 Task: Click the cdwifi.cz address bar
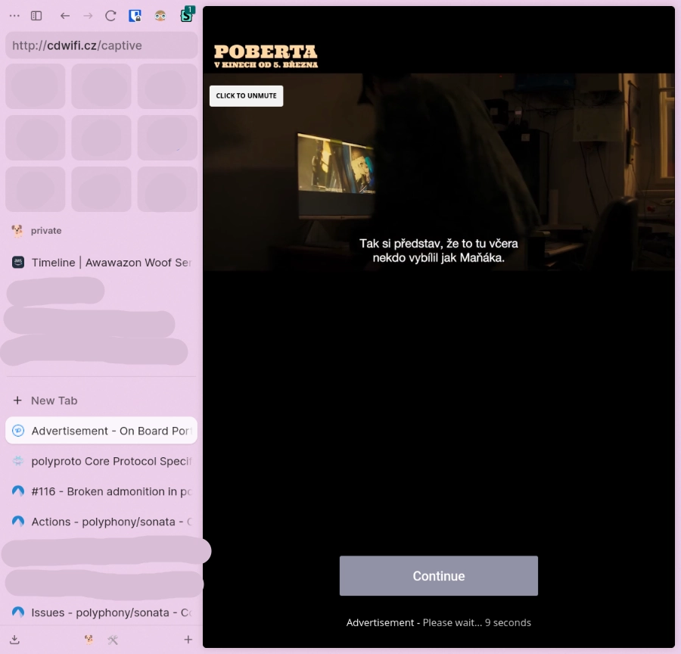coord(101,45)
